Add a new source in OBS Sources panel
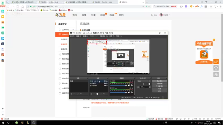Image resolution: width=223 pixels, height=125 pixels. (91, 94)
